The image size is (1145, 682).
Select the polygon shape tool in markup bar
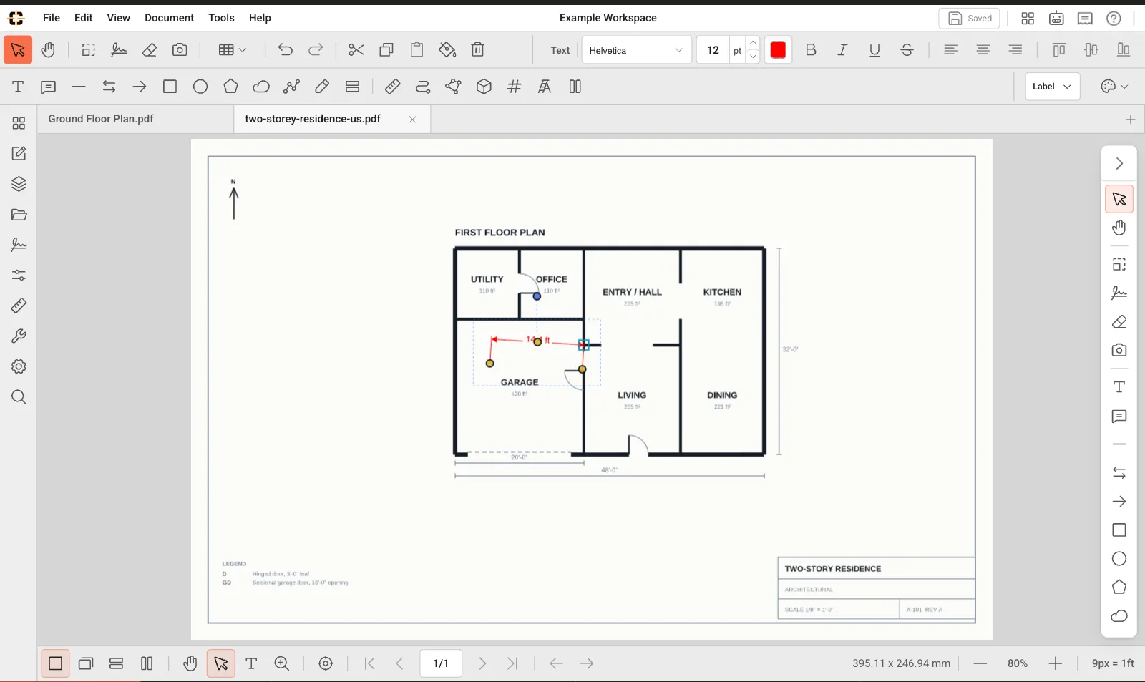coord(230,87)
